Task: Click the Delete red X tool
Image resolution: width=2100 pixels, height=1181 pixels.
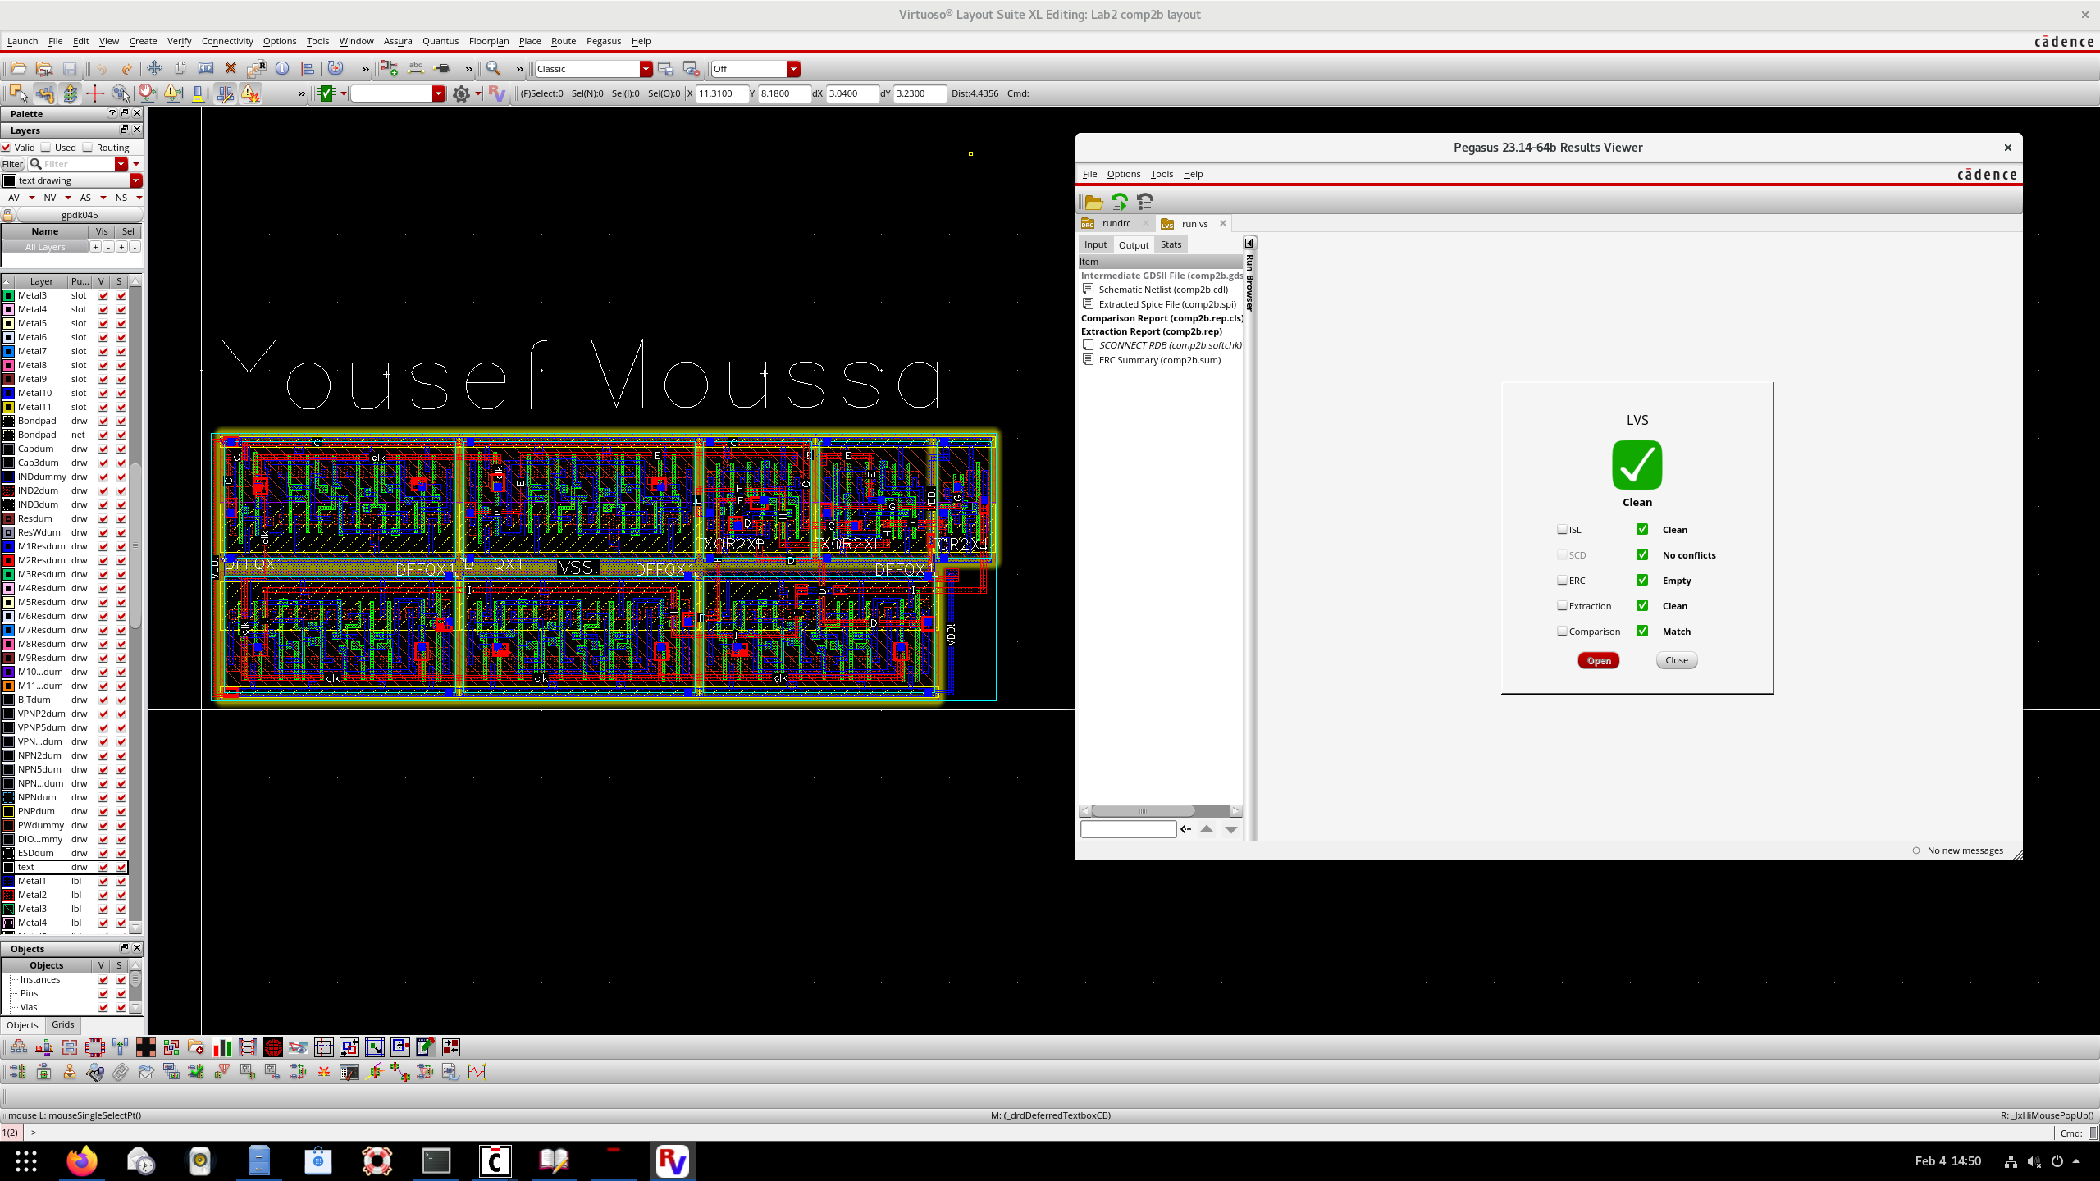Action: tap(231, 69)
